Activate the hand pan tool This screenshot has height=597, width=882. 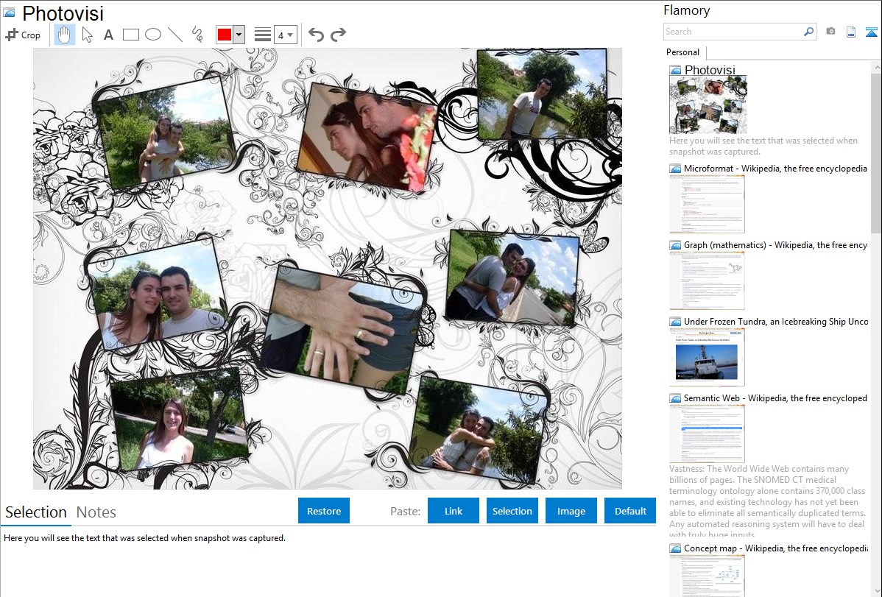click(65, 35)
